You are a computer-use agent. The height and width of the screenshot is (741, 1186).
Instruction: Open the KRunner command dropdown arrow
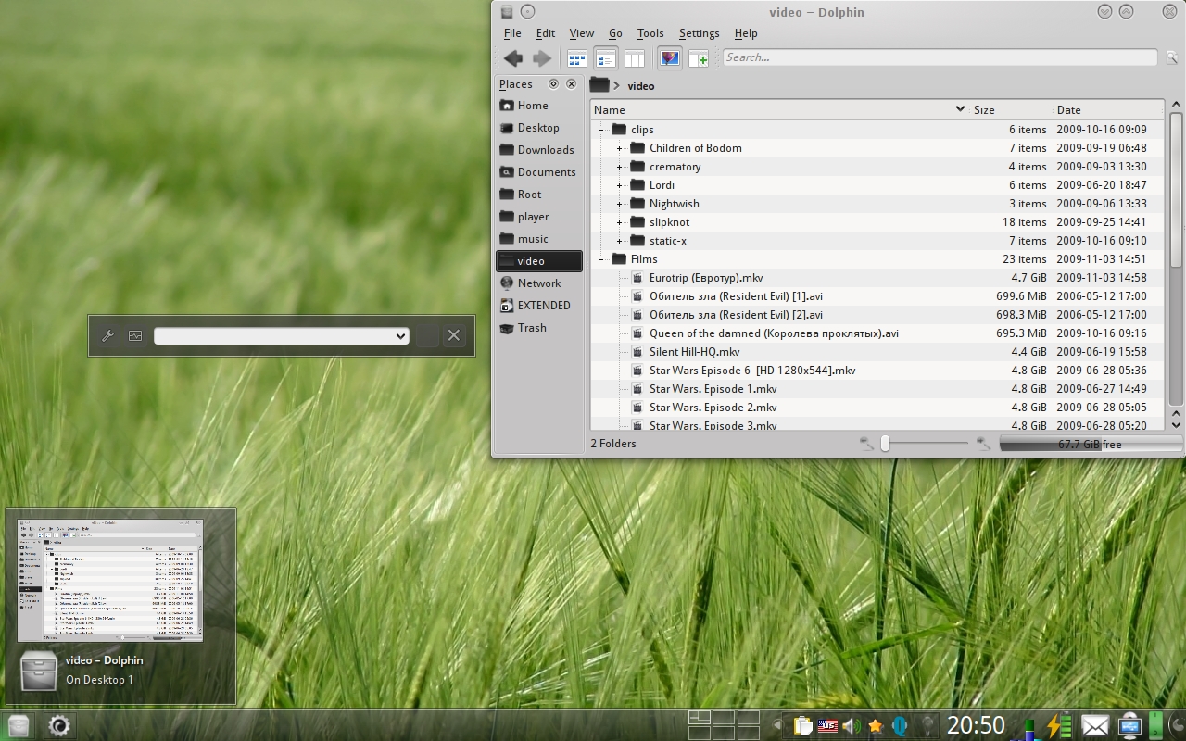(x=400, y=335)
